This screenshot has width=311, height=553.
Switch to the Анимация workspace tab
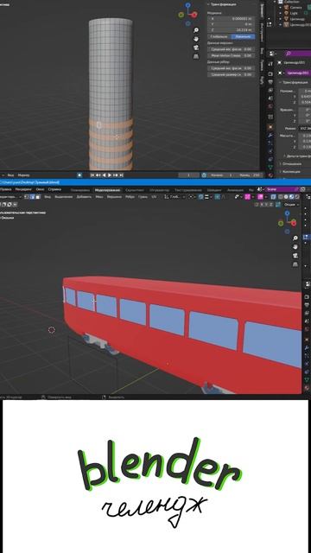click(x=235, y=190)
